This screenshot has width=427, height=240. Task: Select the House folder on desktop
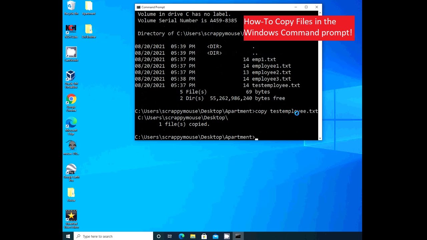coord(71,195)
